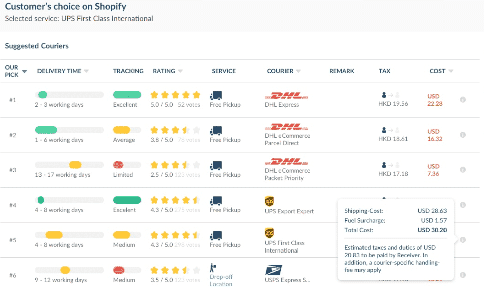Viewport: 484px width, 288px height.
Task: Click the Drop-off walking person icon
Action: click(x=213, y=268)
